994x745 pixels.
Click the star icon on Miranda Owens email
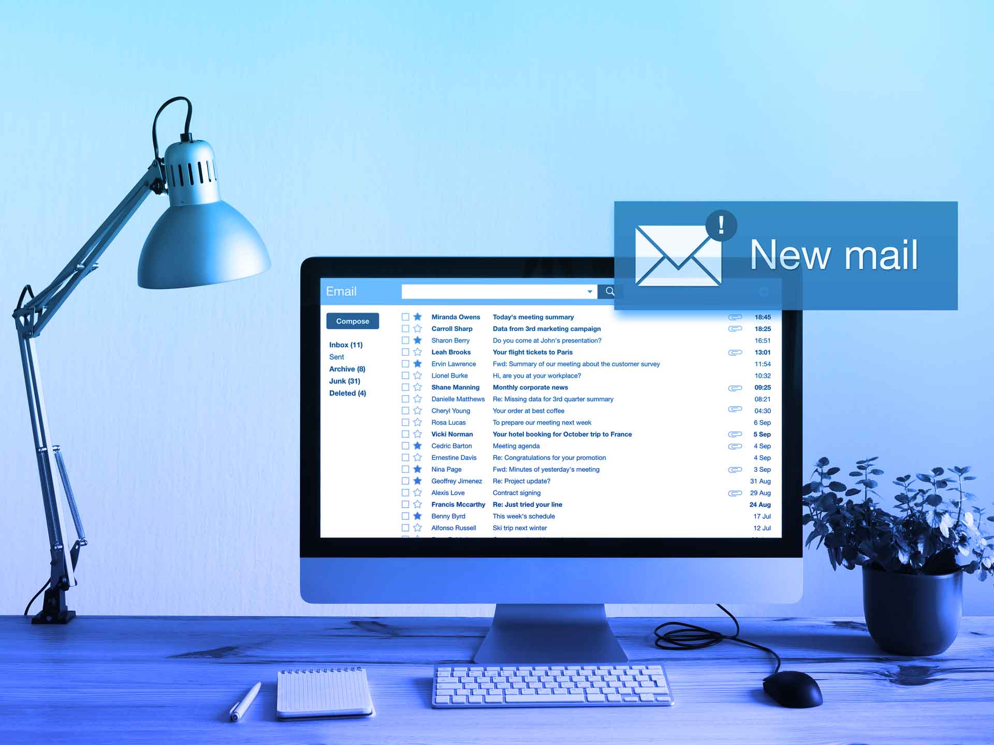tap(422, 316)
